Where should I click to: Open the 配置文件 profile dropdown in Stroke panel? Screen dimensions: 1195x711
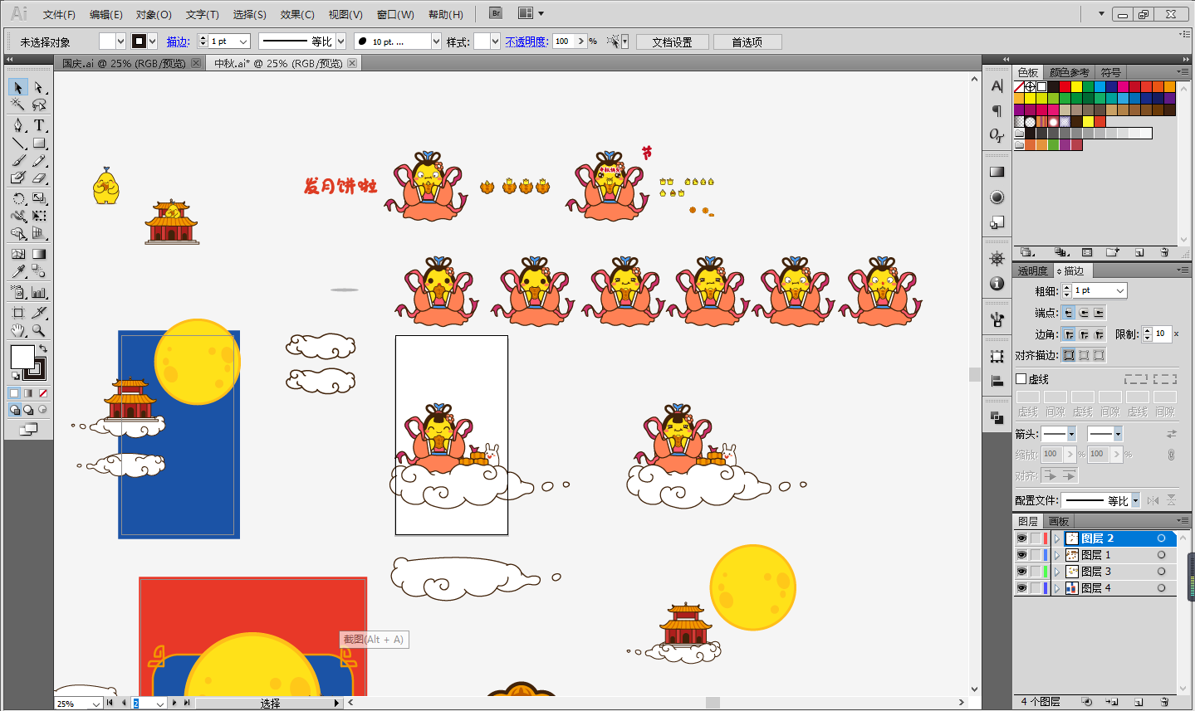pyautogui.click(x=1135, y=500)
